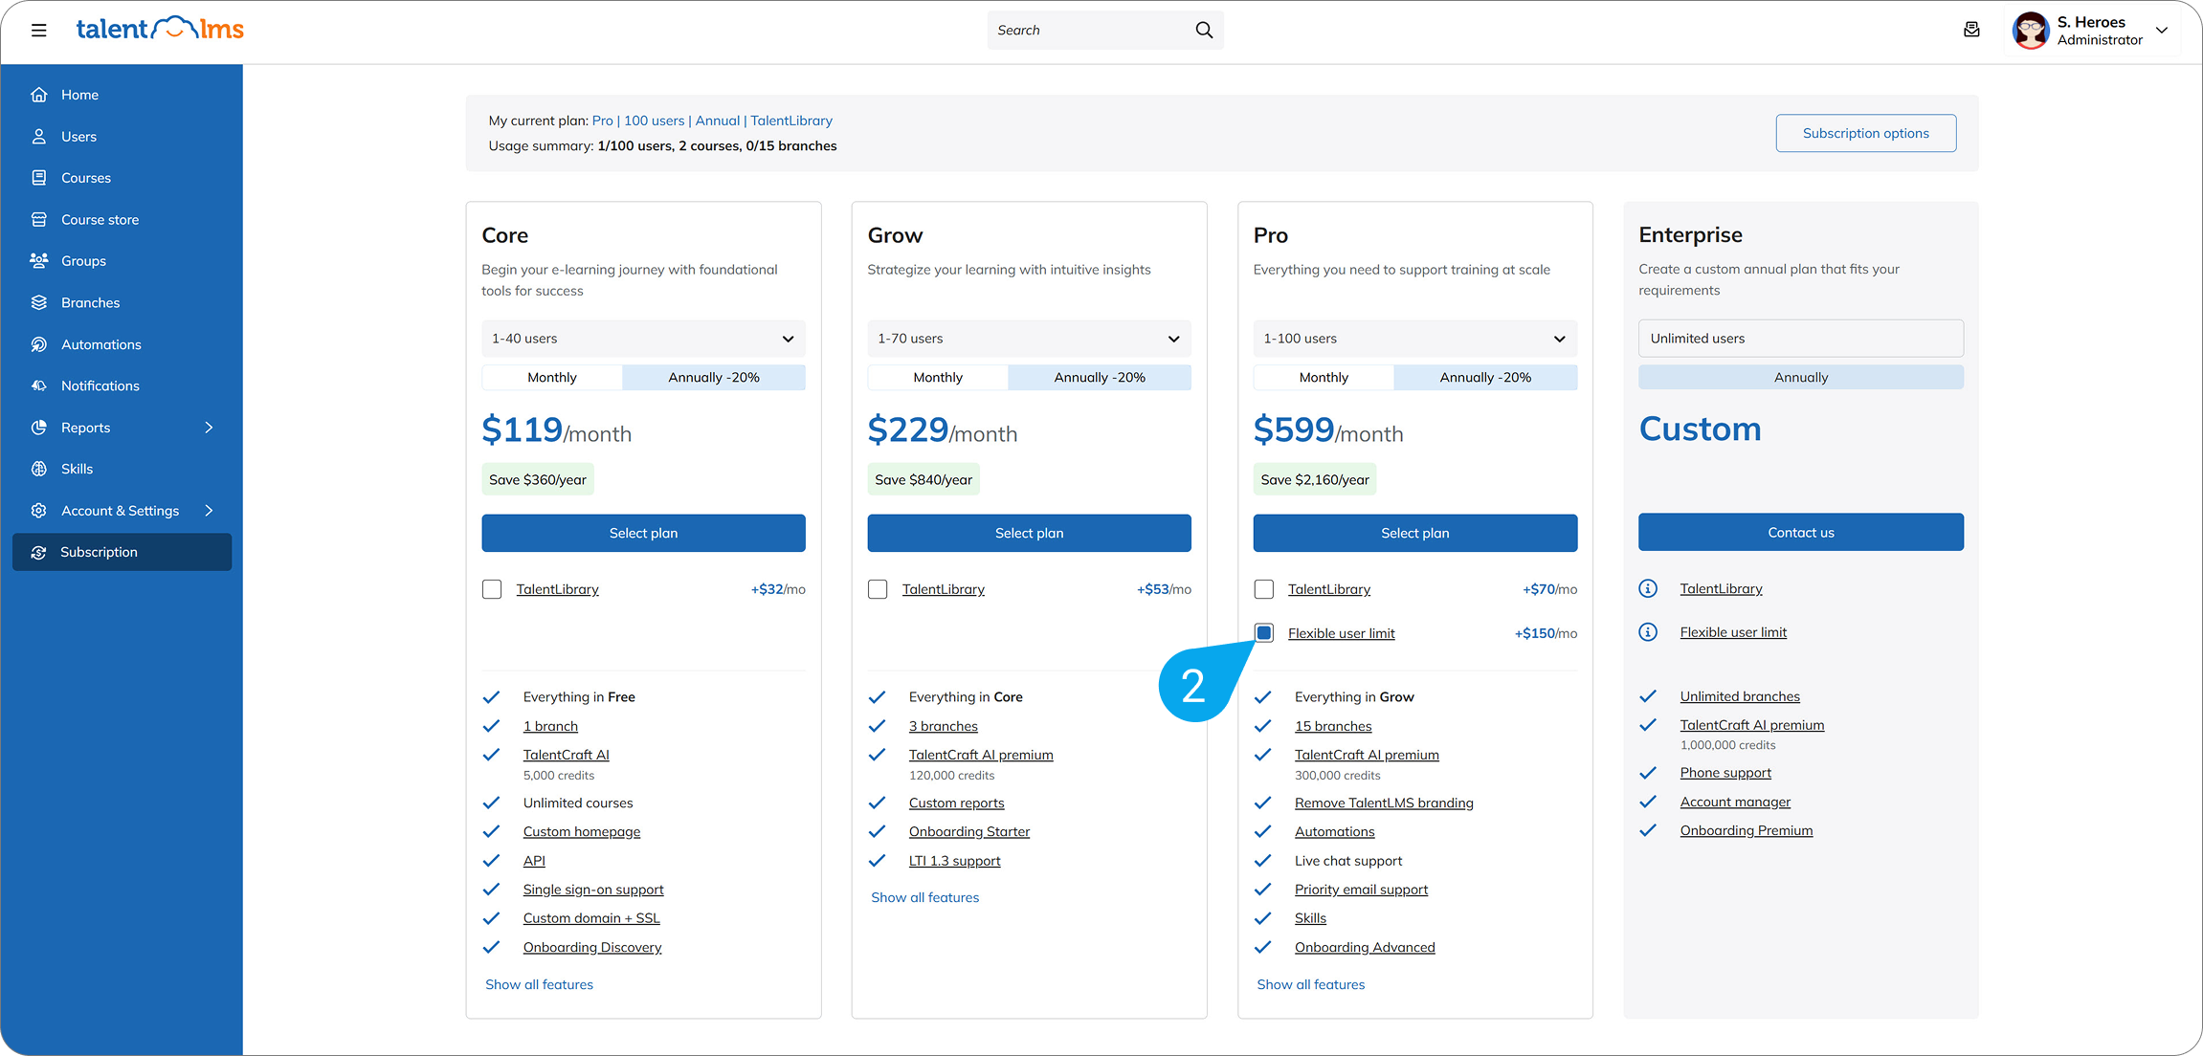2203x1056 pixels.
Task: Click the Subscription sidebar icon
Action: point(39,552)
